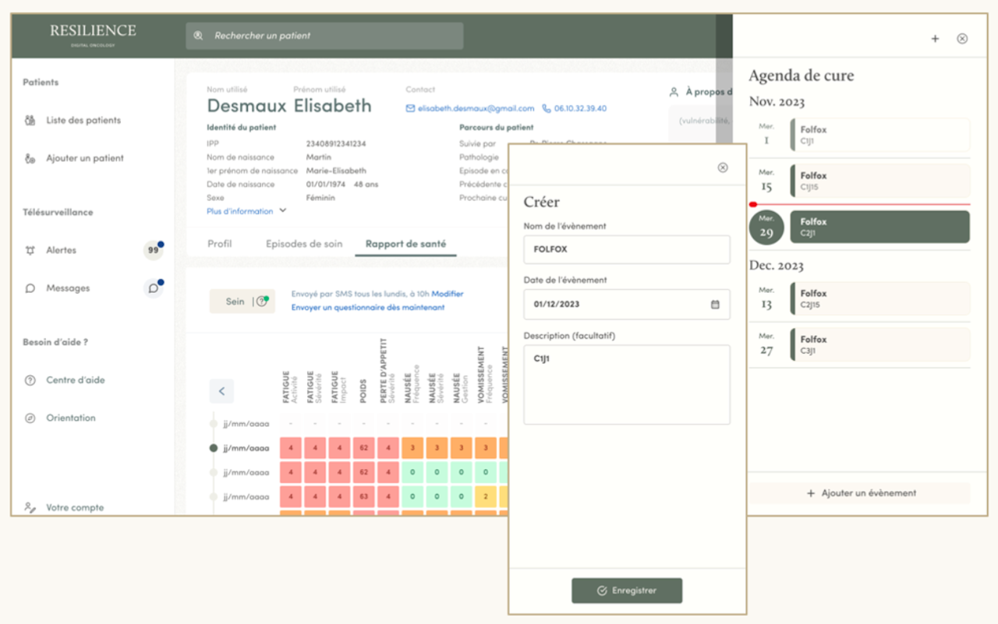Image resolution: width=998 pixels, height=624 pixels.
Task: Switch to Episodes de soin tab
Action: coord(304,244)
